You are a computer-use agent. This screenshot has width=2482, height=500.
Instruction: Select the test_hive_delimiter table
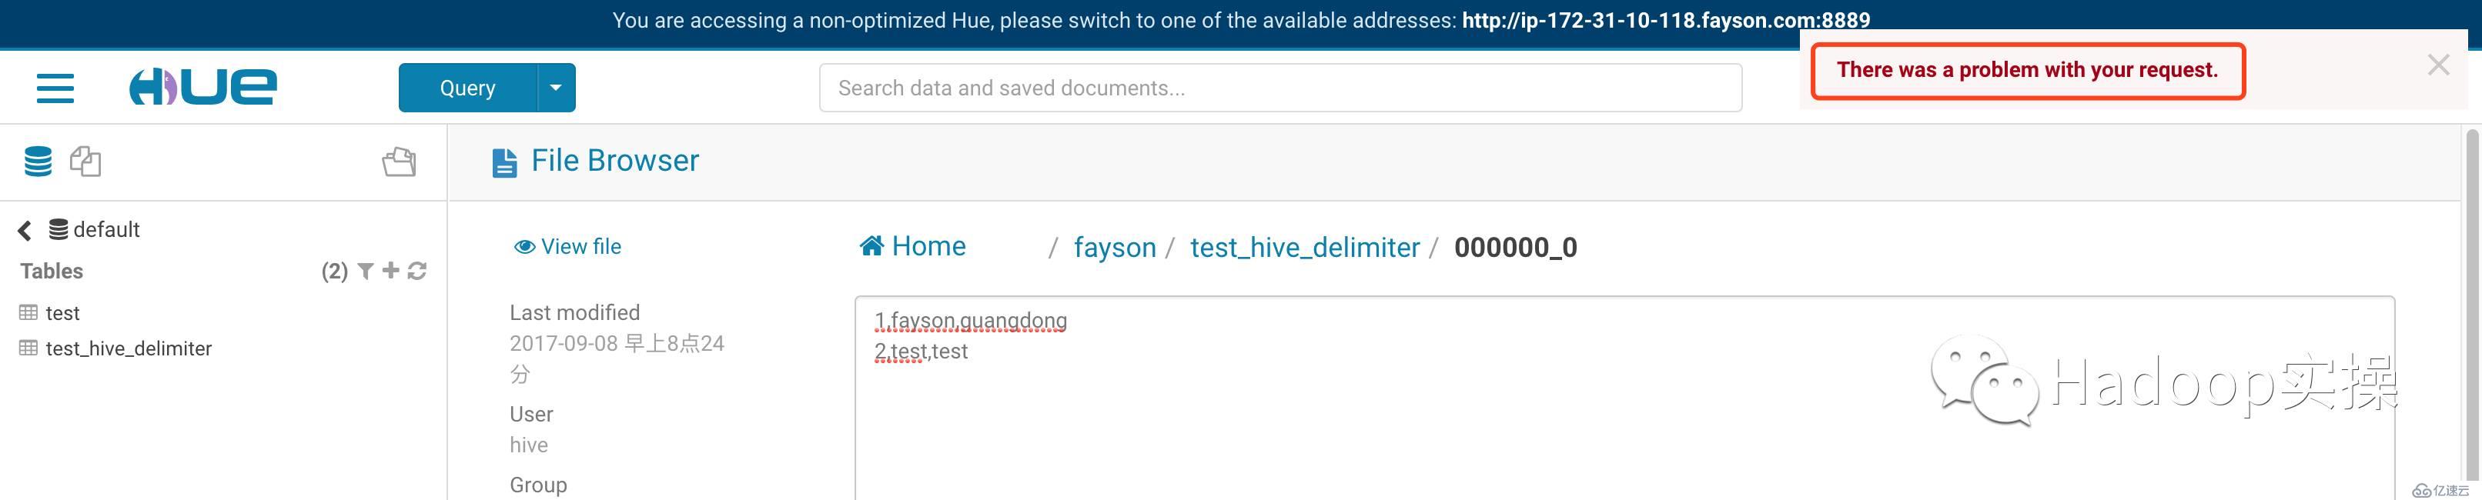click(x=128, y=348)
